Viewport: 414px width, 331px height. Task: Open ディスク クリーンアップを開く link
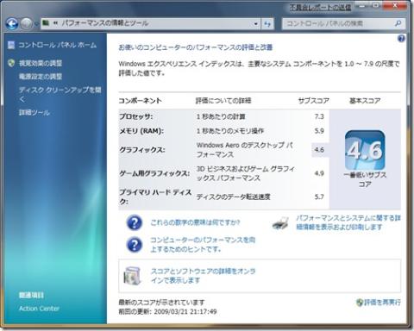point(60,94)
